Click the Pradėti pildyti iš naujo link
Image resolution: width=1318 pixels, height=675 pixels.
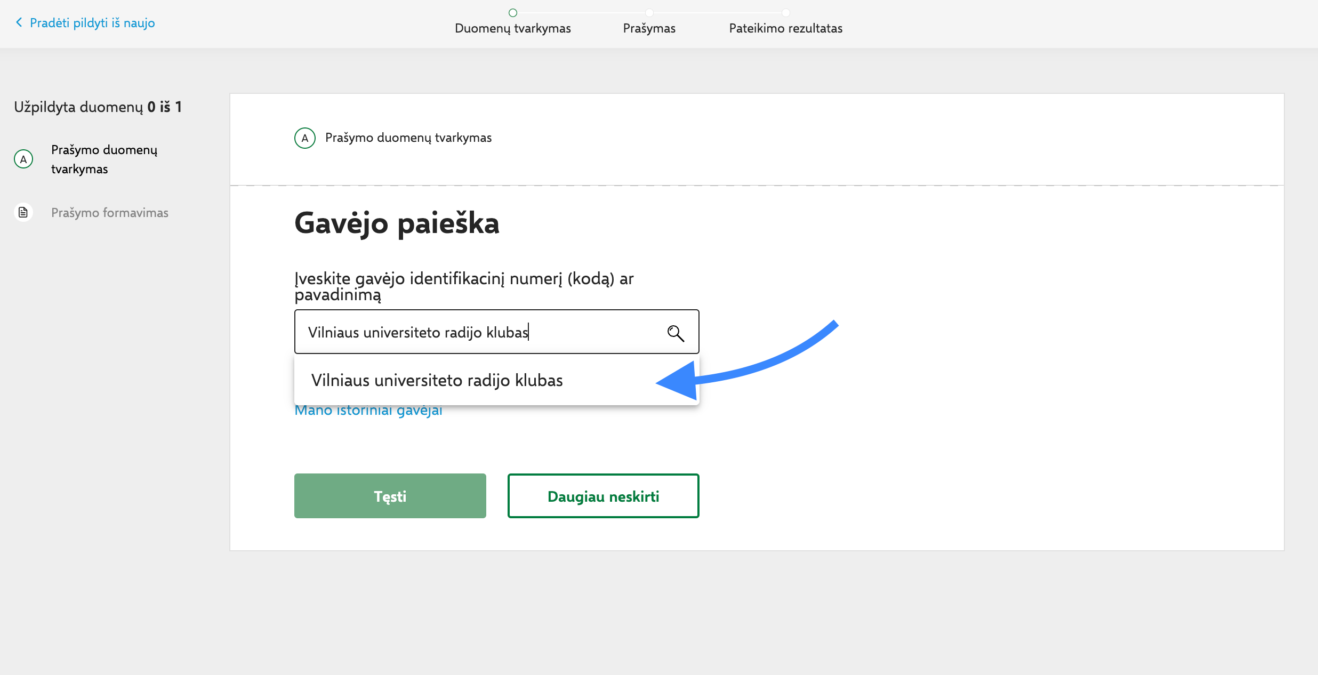click(x=92, y=23)
